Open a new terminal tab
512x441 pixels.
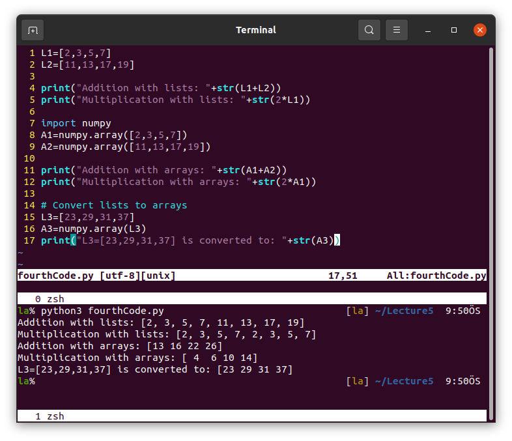click(33, 30)
